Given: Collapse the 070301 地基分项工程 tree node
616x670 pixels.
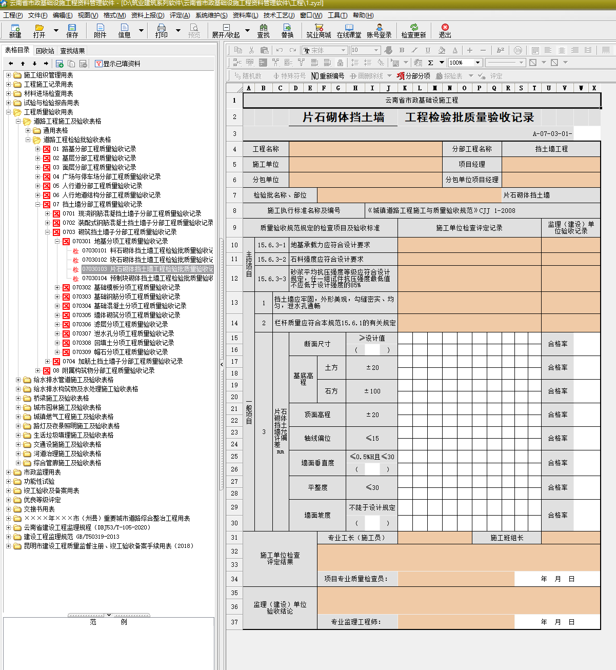Looking at the screenshot, I should pos(57,242).
